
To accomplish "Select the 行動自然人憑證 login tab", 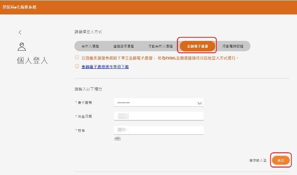I will point(161,46).
